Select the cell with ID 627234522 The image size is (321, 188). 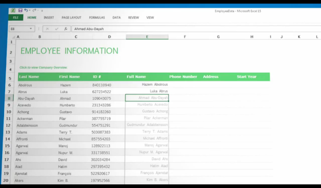coord(101,92)
